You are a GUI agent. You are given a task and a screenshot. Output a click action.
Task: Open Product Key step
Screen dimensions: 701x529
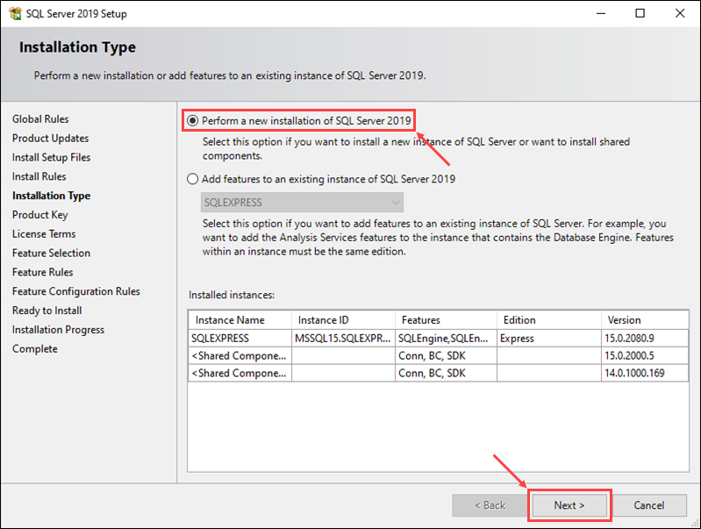pos(39,215)
